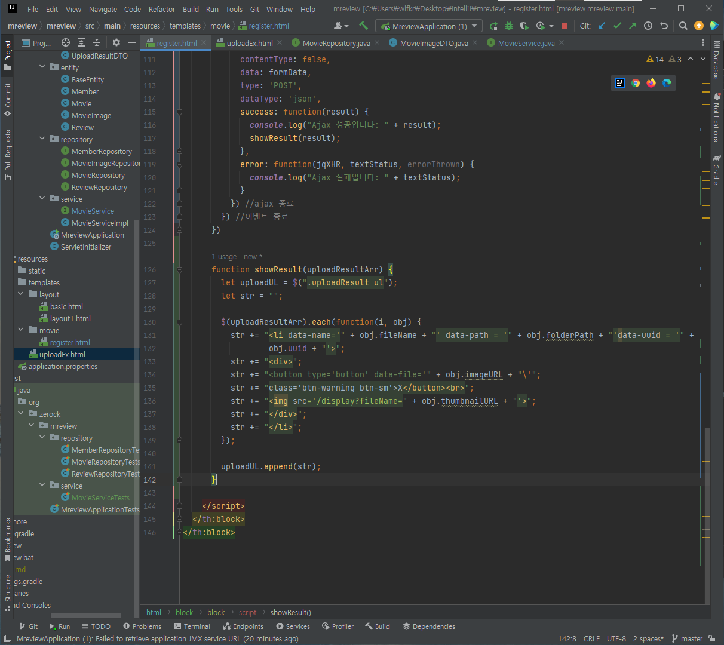Preview the page in Chrome browser
The width and height of the screenshot is (724, 645).
tap(636, 83)
